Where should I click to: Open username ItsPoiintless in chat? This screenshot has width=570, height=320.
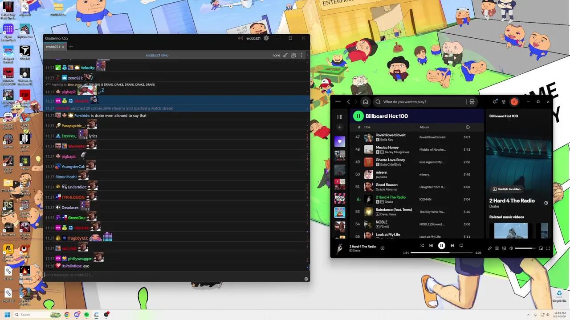coord(72,266)
